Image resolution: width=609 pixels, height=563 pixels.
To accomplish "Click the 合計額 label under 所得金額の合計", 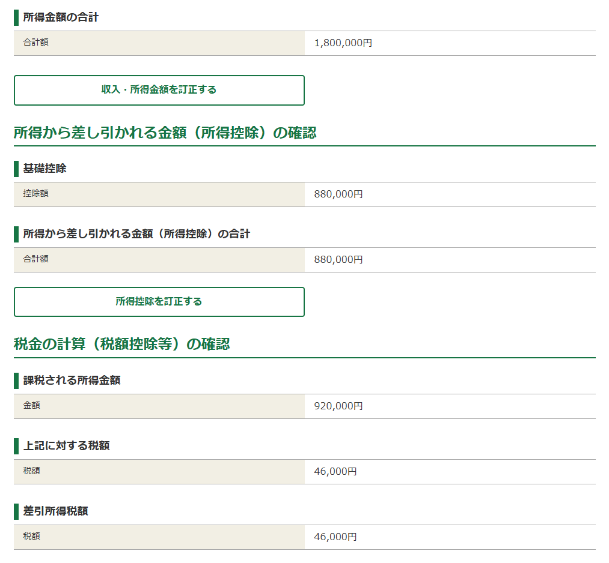I will (30, 43).
